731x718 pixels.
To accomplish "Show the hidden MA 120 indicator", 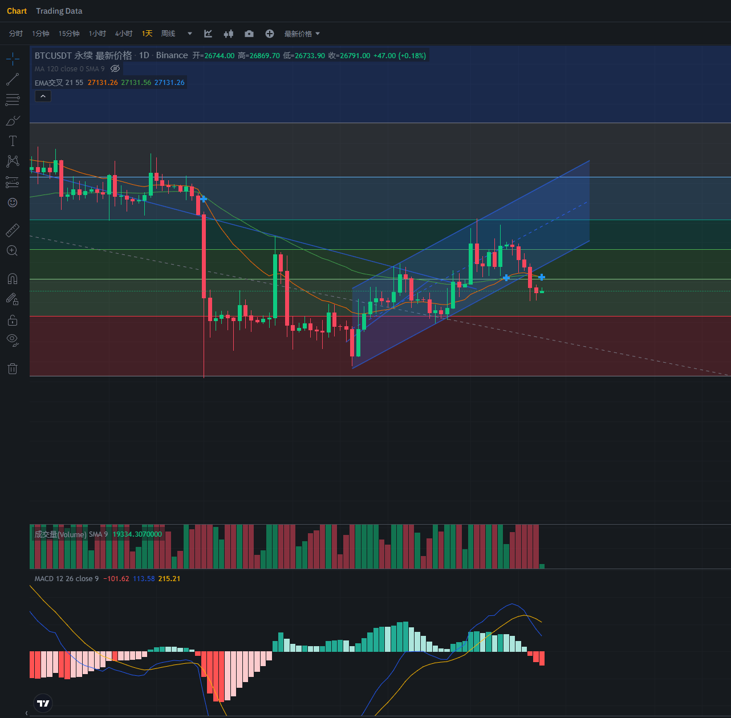I will [x=115, y=68].
